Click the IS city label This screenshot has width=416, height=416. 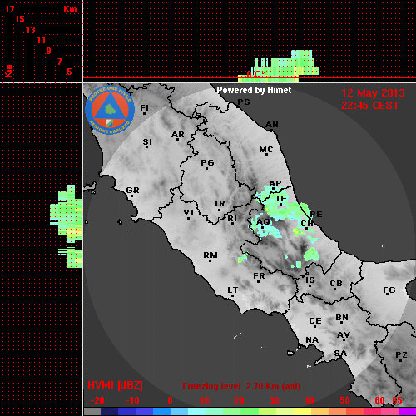pos(310,280)
